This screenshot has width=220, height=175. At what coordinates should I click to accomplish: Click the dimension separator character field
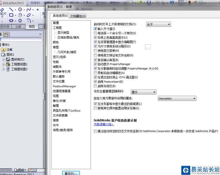(x=148, y=47)
